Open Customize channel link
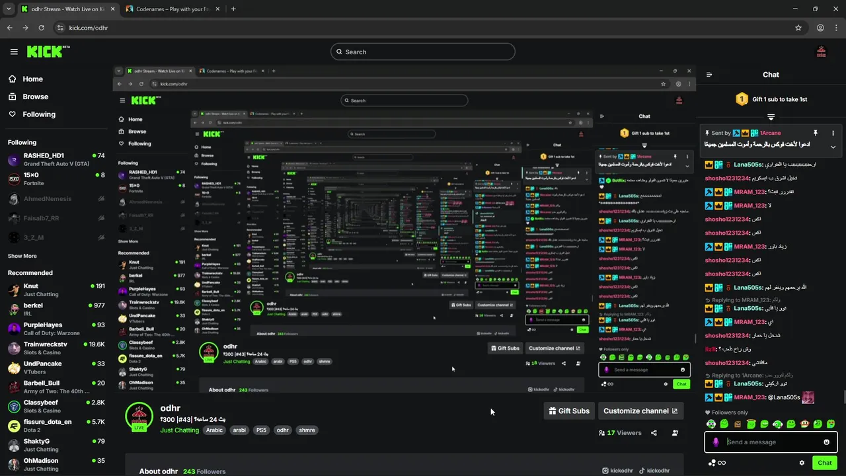The image size is (846, 476). (x=640, y=411)
